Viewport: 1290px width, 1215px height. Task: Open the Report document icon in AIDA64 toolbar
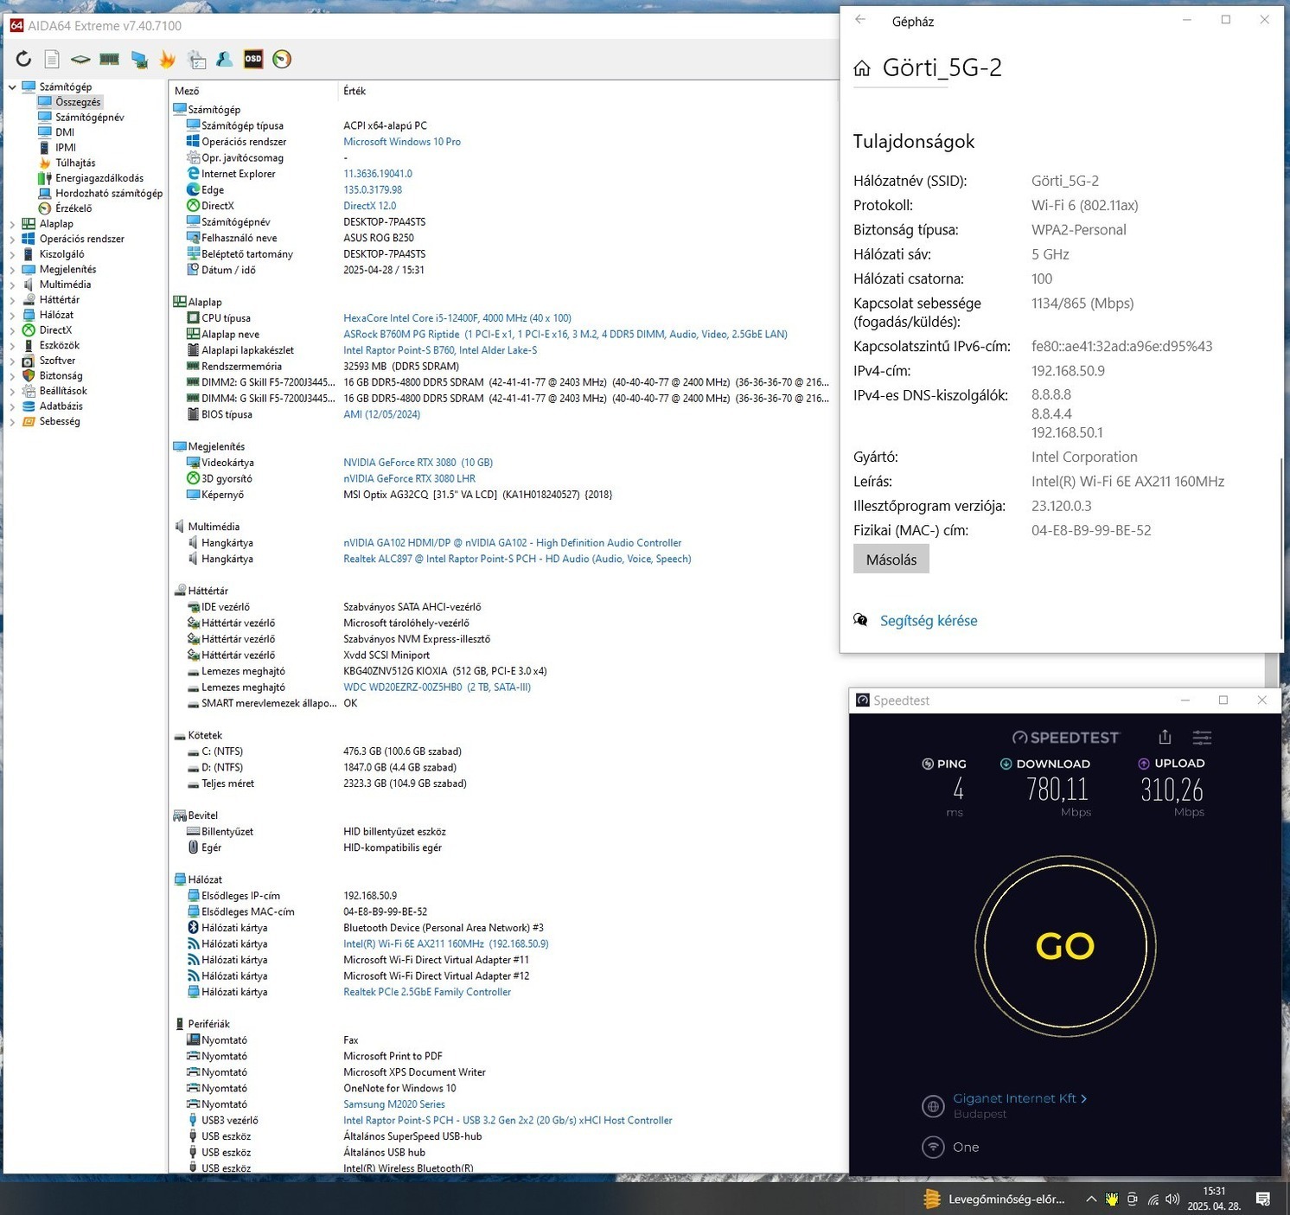pos(52,59)
